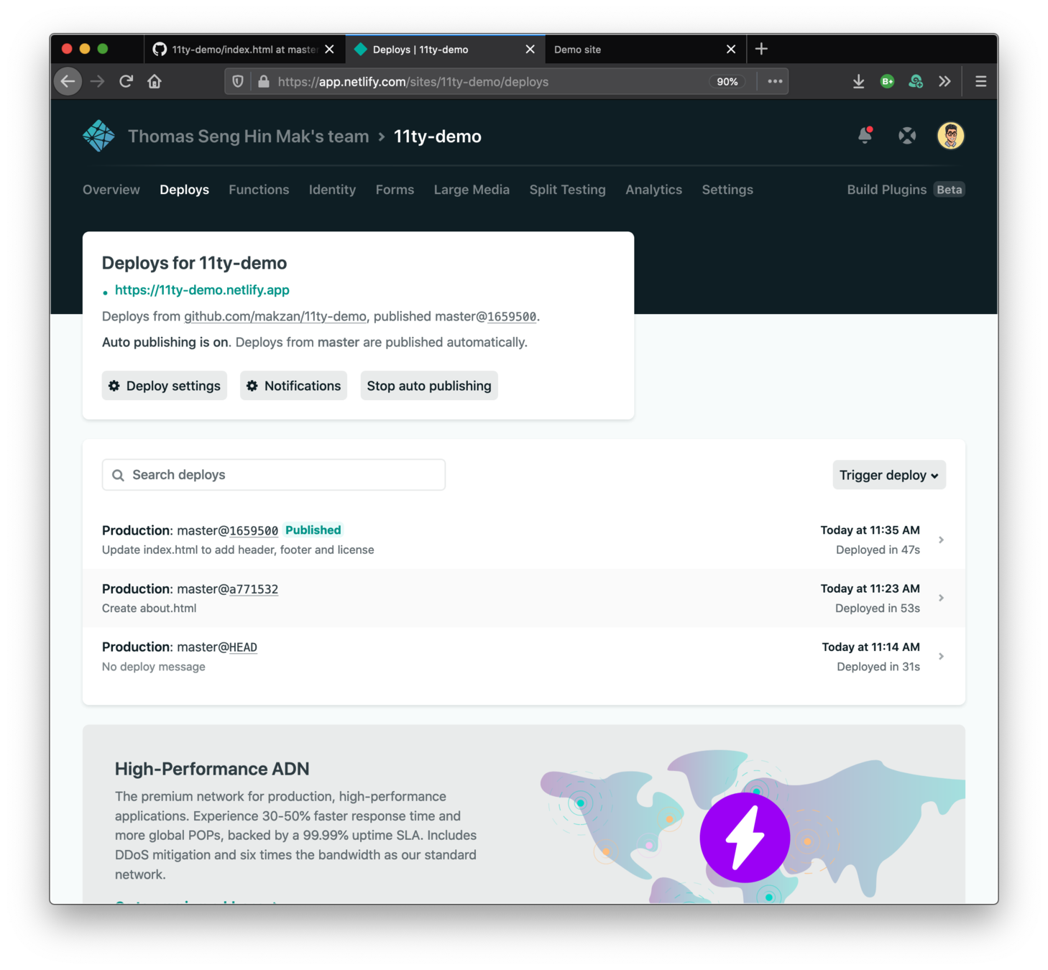Go to Split Testing
The height and width of the screenshot is (970, 1048).
pos(567,190)
